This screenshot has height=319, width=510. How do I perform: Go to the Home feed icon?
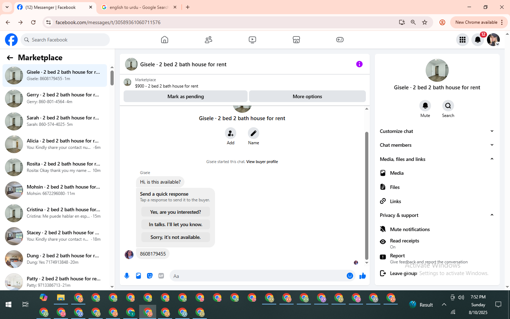165,40
